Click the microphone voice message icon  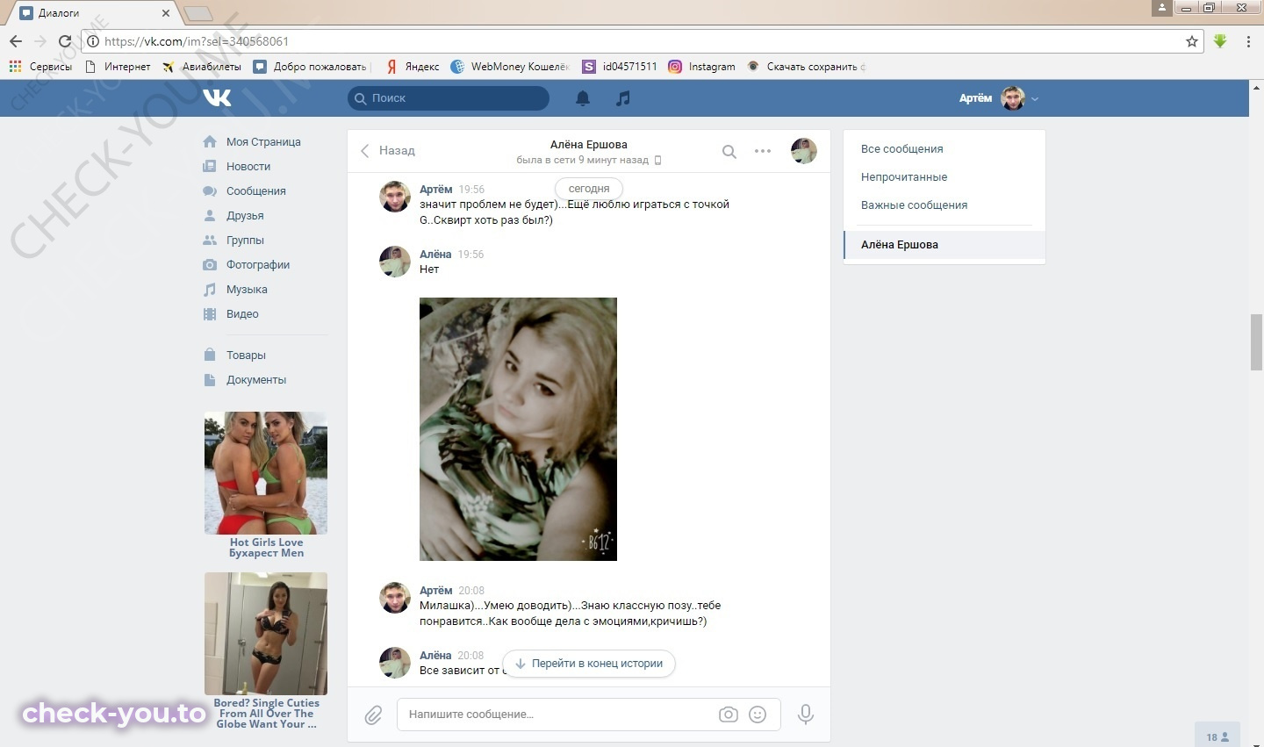805,715
